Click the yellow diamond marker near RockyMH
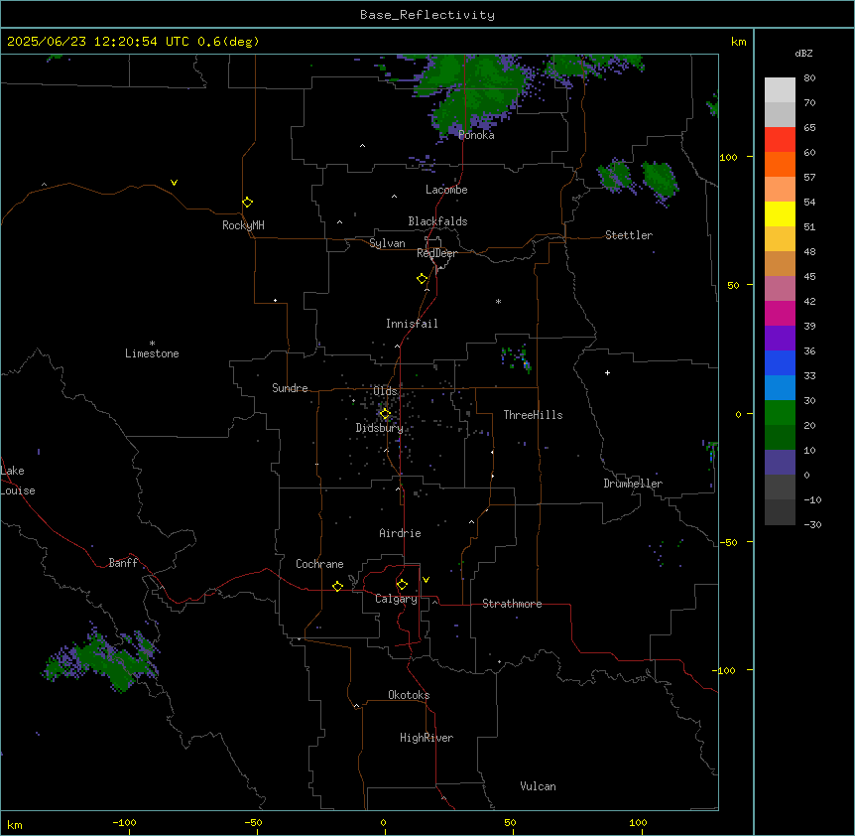Viewport: 855px width, 836px height. point(248,203)
